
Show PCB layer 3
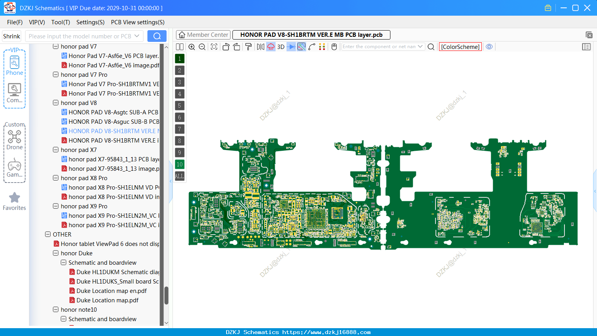tap(180, 82)
